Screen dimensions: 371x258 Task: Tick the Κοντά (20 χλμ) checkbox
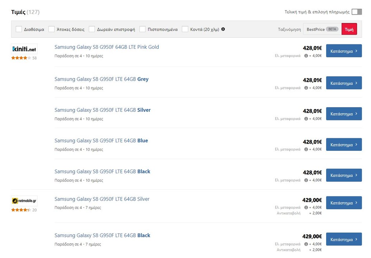(x=185, y=29)
